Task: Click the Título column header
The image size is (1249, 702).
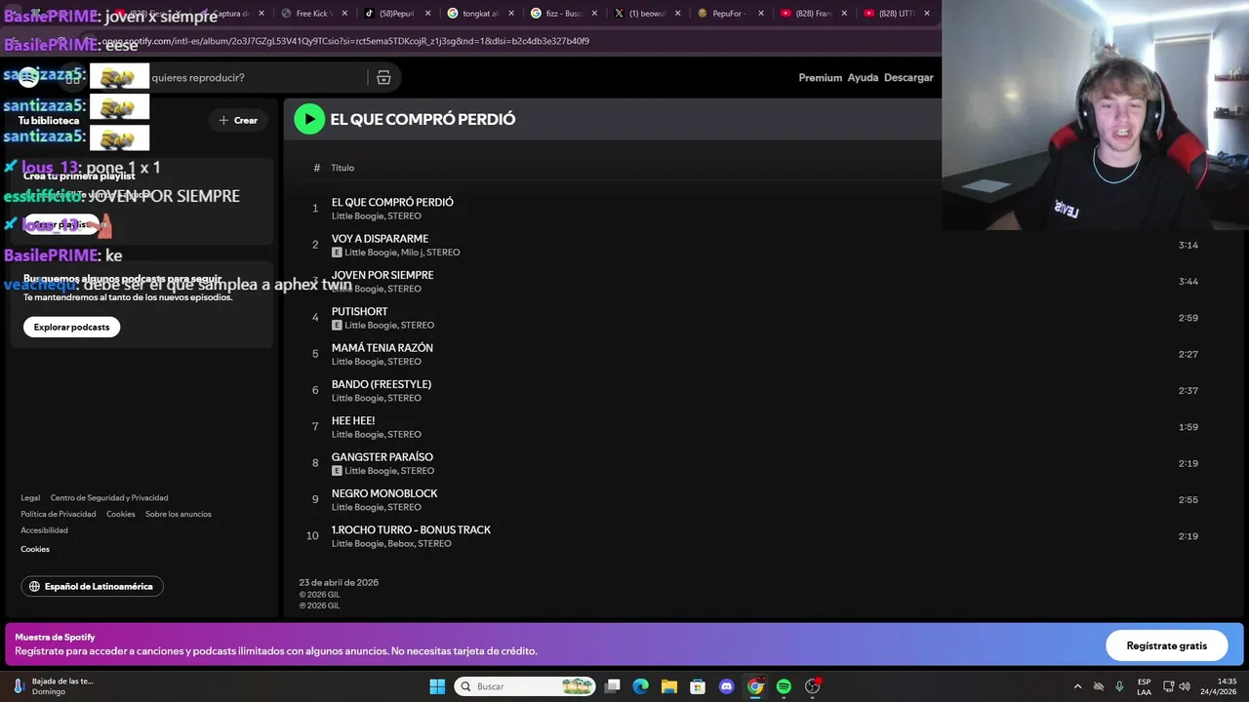Action: 342,168
